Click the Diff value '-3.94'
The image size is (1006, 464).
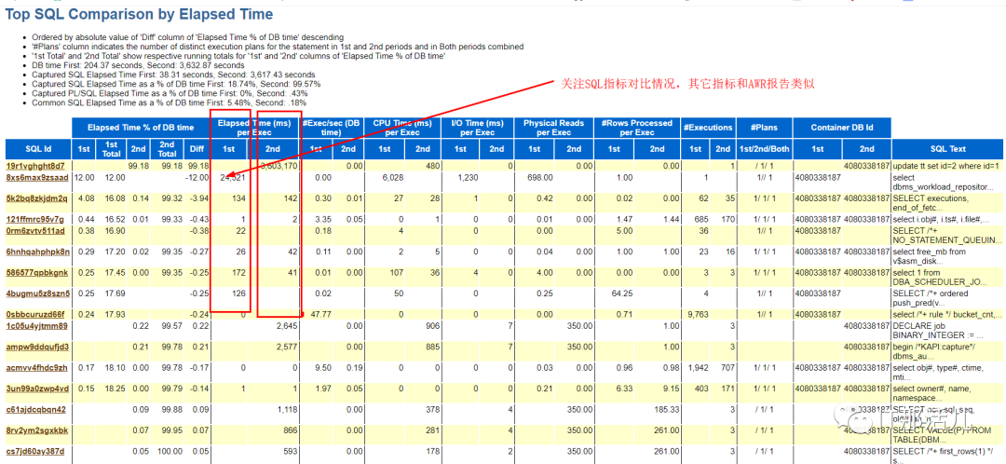(x=197, y=198)
